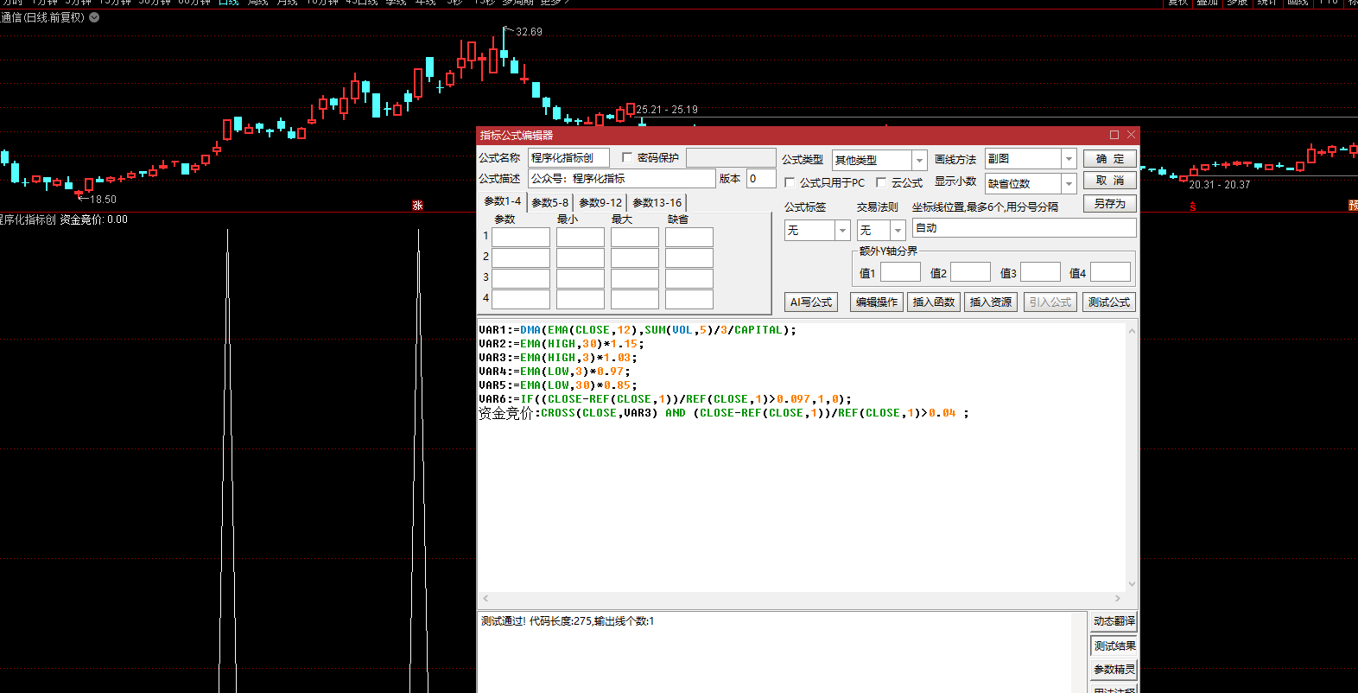Open the 参数9-12 tab
1358x693 pixels.
[600, 203]
